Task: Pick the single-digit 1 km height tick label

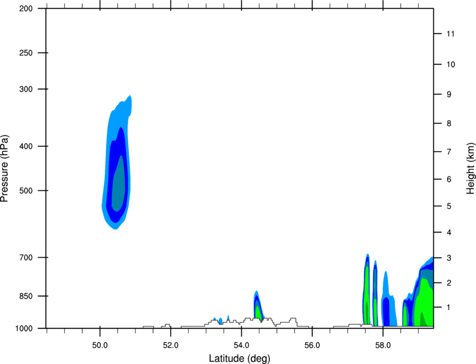Action: [449, 307]
